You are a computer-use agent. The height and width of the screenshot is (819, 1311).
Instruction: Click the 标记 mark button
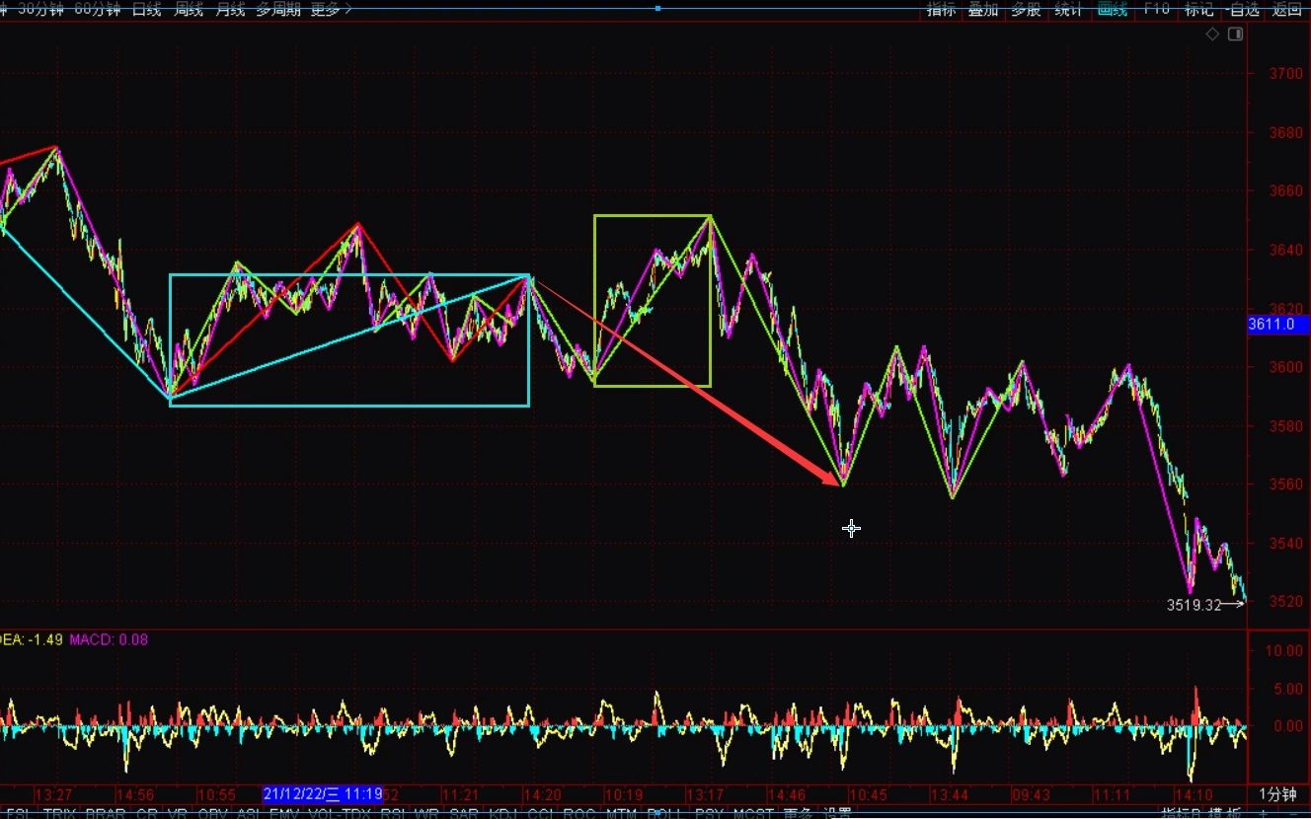click(x=1198, y=9)
